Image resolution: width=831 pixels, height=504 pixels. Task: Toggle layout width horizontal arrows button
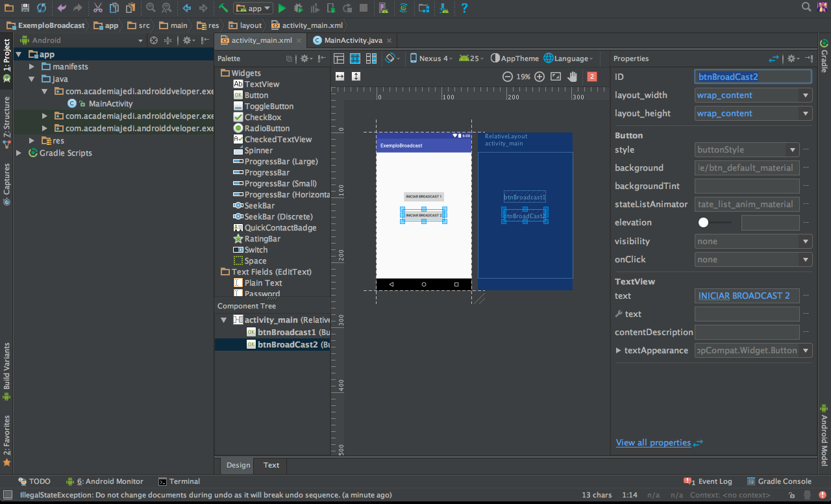coord(340,77)
